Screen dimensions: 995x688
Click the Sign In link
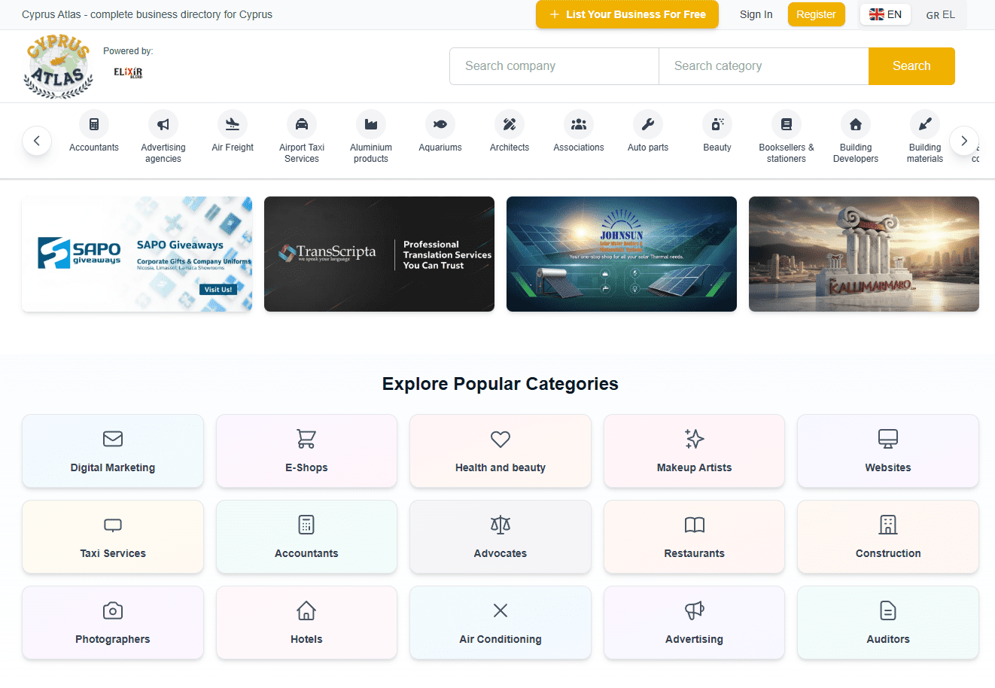click(x=756, y=14)
